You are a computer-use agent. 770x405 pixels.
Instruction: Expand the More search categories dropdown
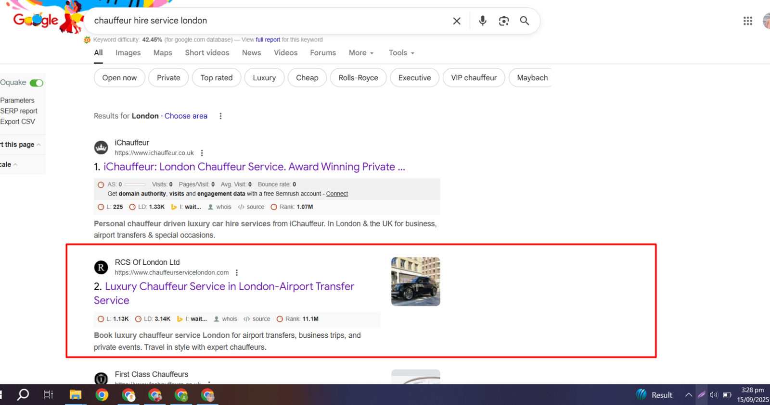[361, 53]
